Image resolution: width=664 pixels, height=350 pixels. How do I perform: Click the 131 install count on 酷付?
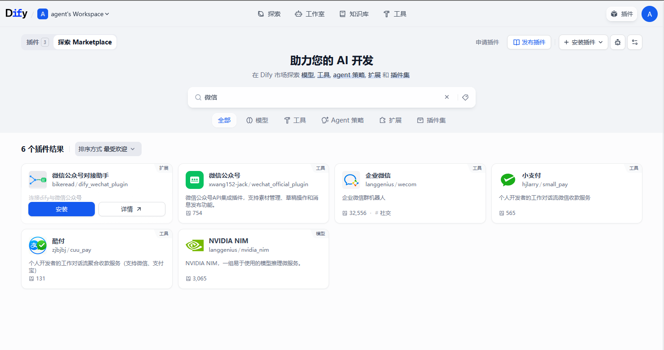[37, 279]
